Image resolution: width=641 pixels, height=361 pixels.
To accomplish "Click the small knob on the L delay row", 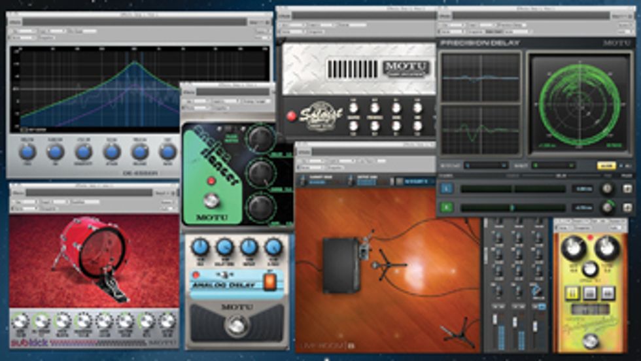I will point(608,188).
